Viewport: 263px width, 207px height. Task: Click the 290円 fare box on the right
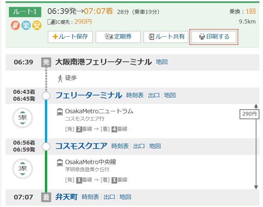pyautogui.click(x=249, y=114)
